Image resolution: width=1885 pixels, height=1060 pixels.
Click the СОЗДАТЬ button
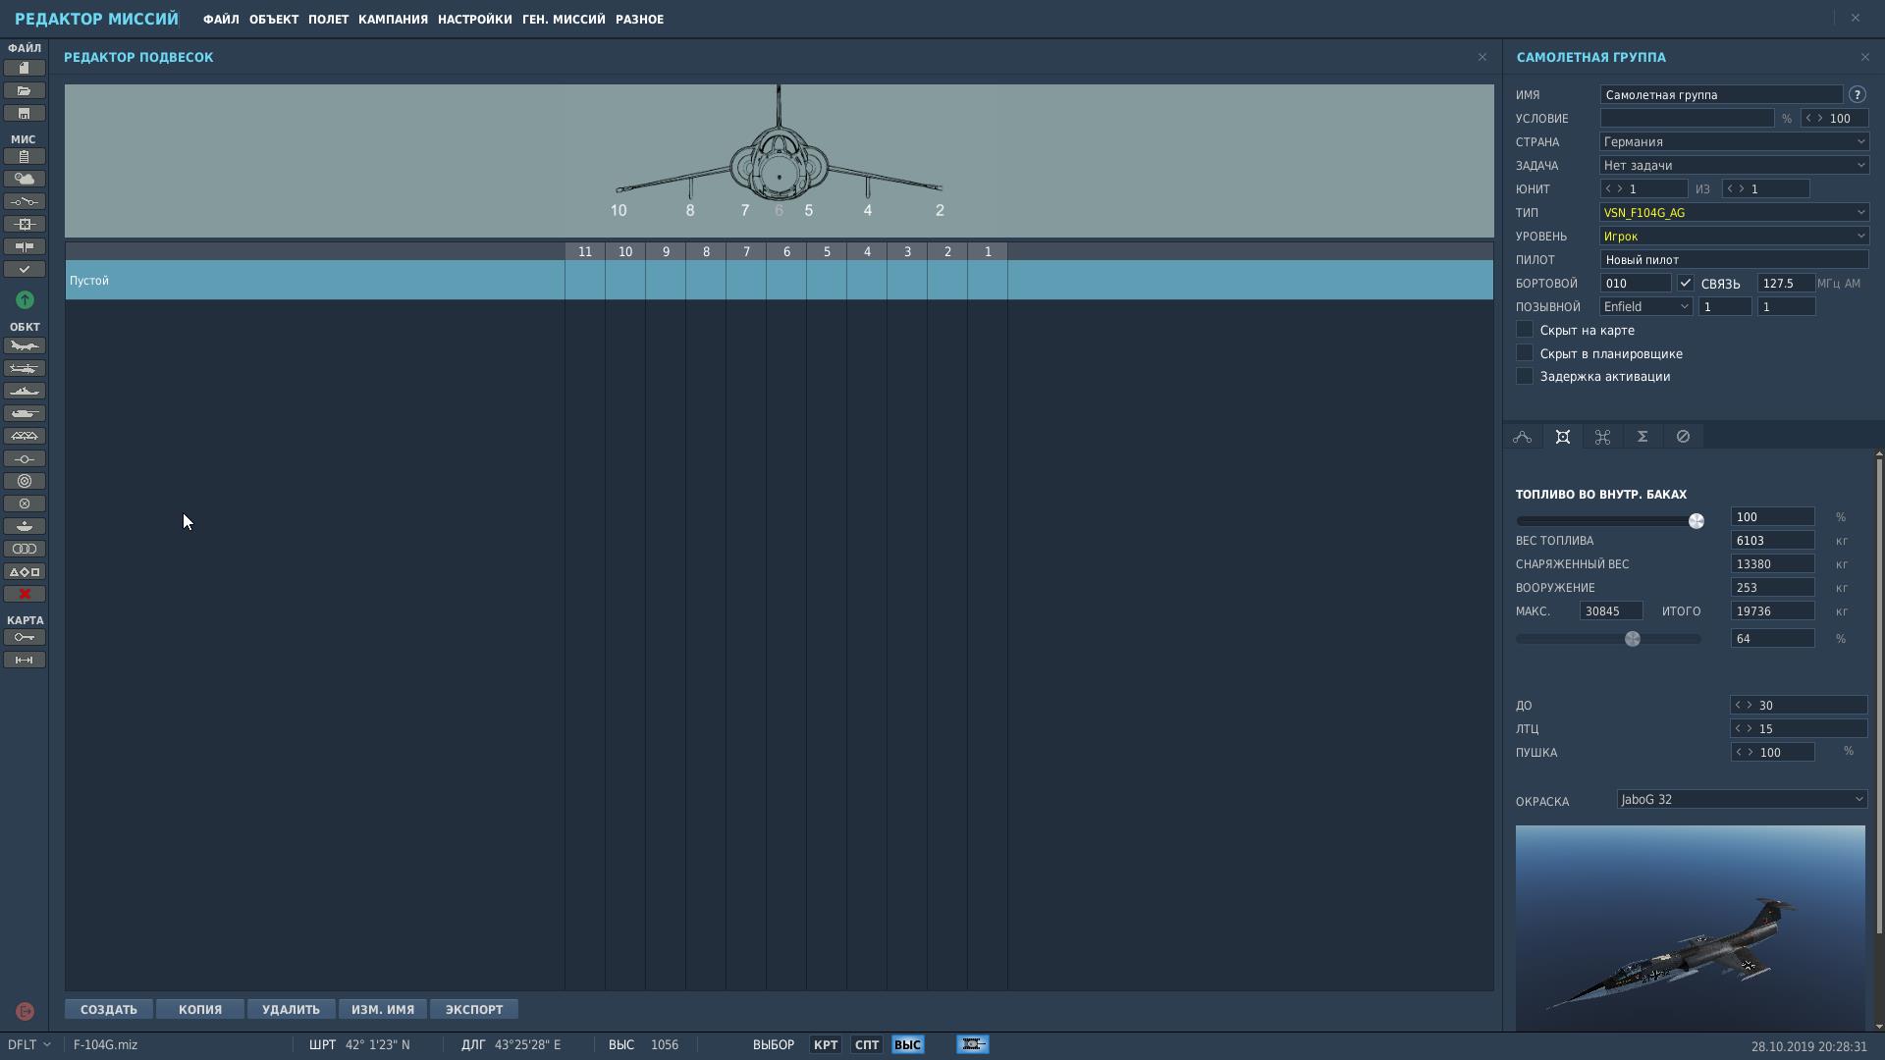pyautogui.click(x=109, y=1009)
